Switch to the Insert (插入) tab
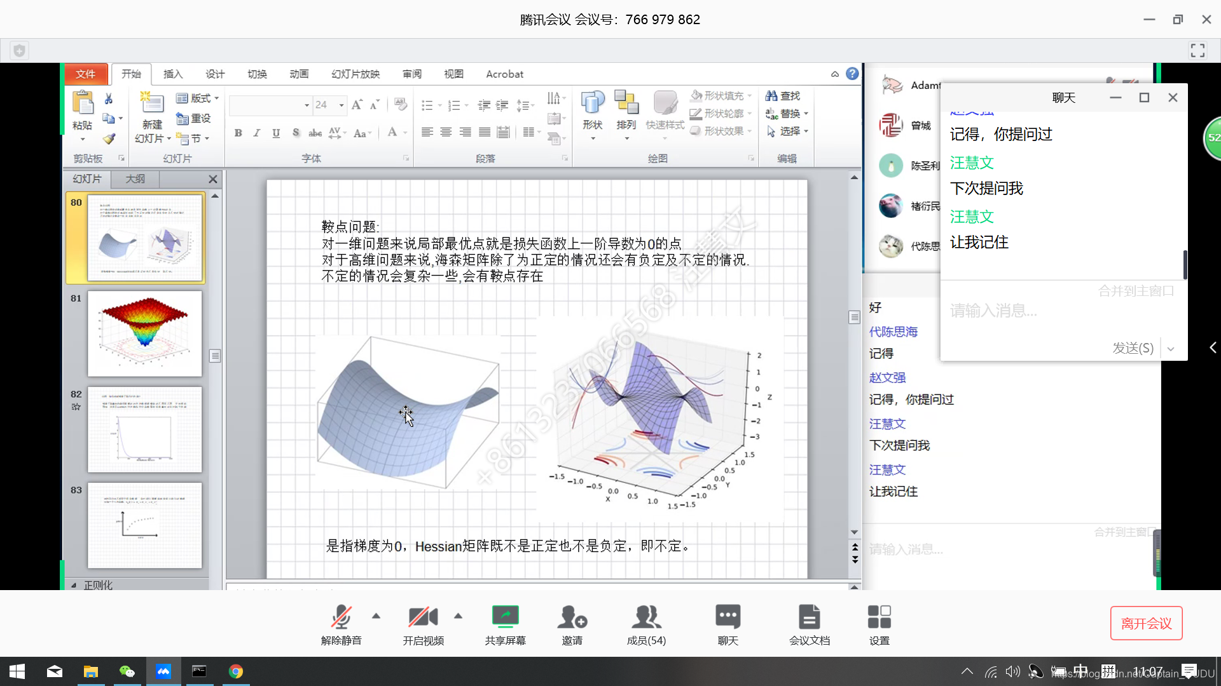Viewport: 1221px width, 686px height. 172,74
